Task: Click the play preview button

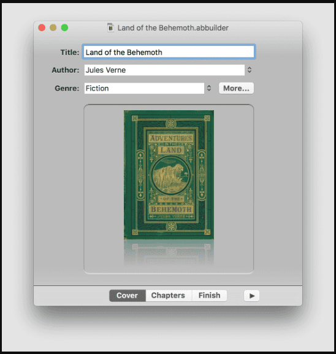Action: click(251, 296)
